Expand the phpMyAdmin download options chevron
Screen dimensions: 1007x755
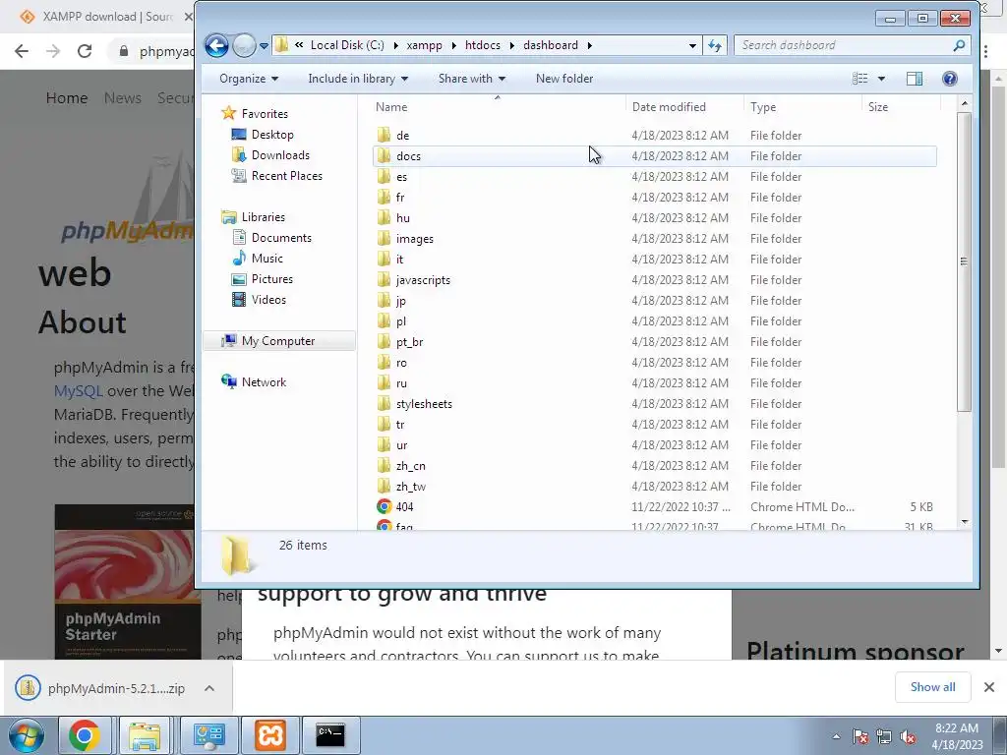(209, 688)
